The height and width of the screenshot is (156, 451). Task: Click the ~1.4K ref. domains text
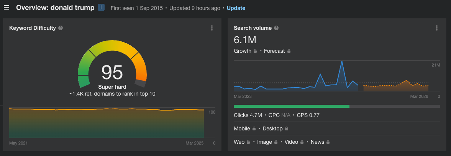coord(112,94)
